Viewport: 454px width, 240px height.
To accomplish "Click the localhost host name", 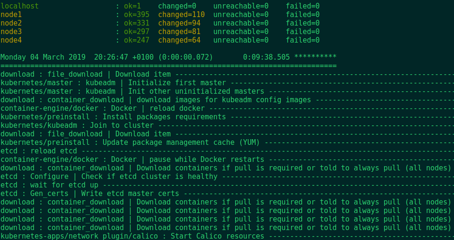I will 20,6.
